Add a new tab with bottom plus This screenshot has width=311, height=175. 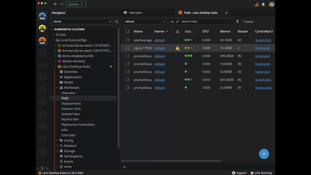point(124,167)
